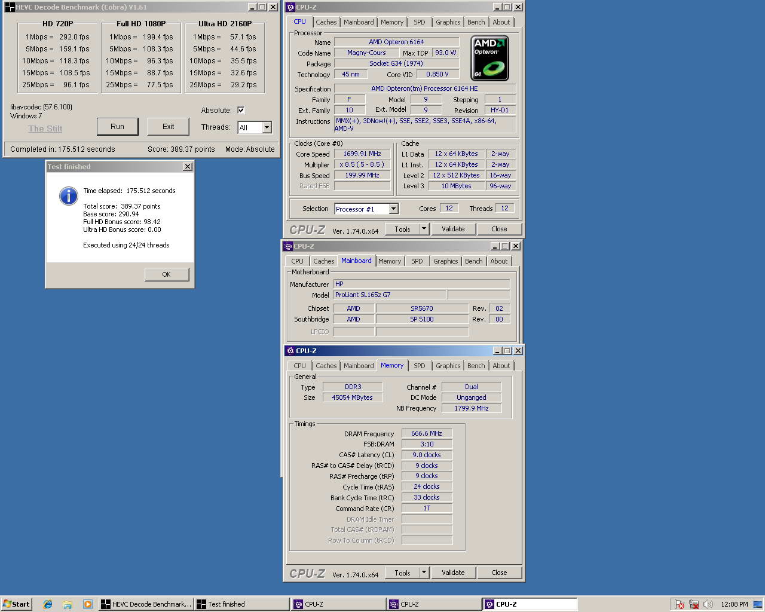Viewport: 765px width, 612px height.
Task: Click Validate in bottom CPU-Z window
Action: click(453, 573)
